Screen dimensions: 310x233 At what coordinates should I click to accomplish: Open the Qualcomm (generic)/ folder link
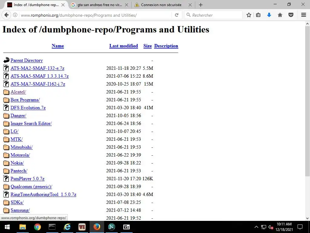tap(31, 187)
